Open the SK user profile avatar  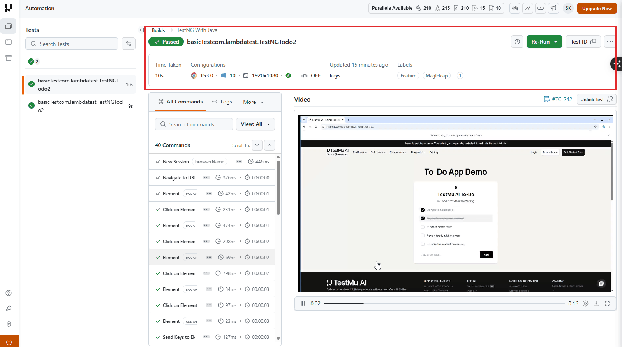(x=568, y=8)
